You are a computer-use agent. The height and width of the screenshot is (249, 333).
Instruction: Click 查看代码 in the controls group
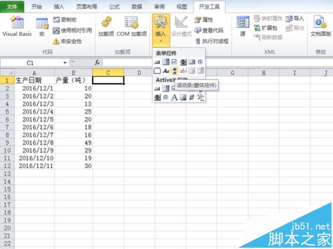[208, 31]
